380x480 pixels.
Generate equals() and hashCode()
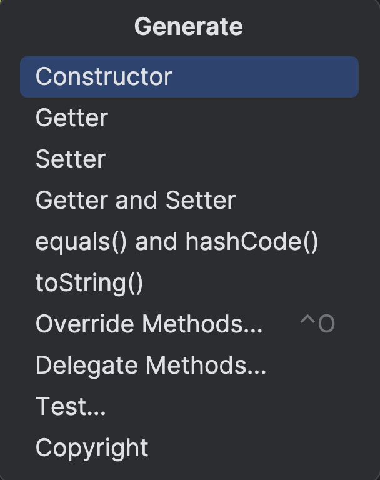[x=177, y=242]
